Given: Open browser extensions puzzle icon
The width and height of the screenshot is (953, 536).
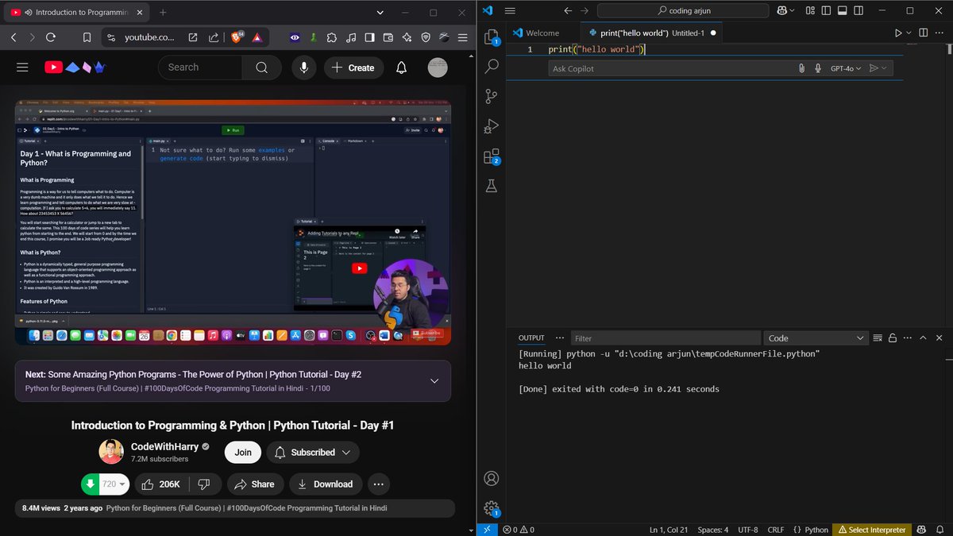Looking at the screenshot, I should click(x=332, y=37).
